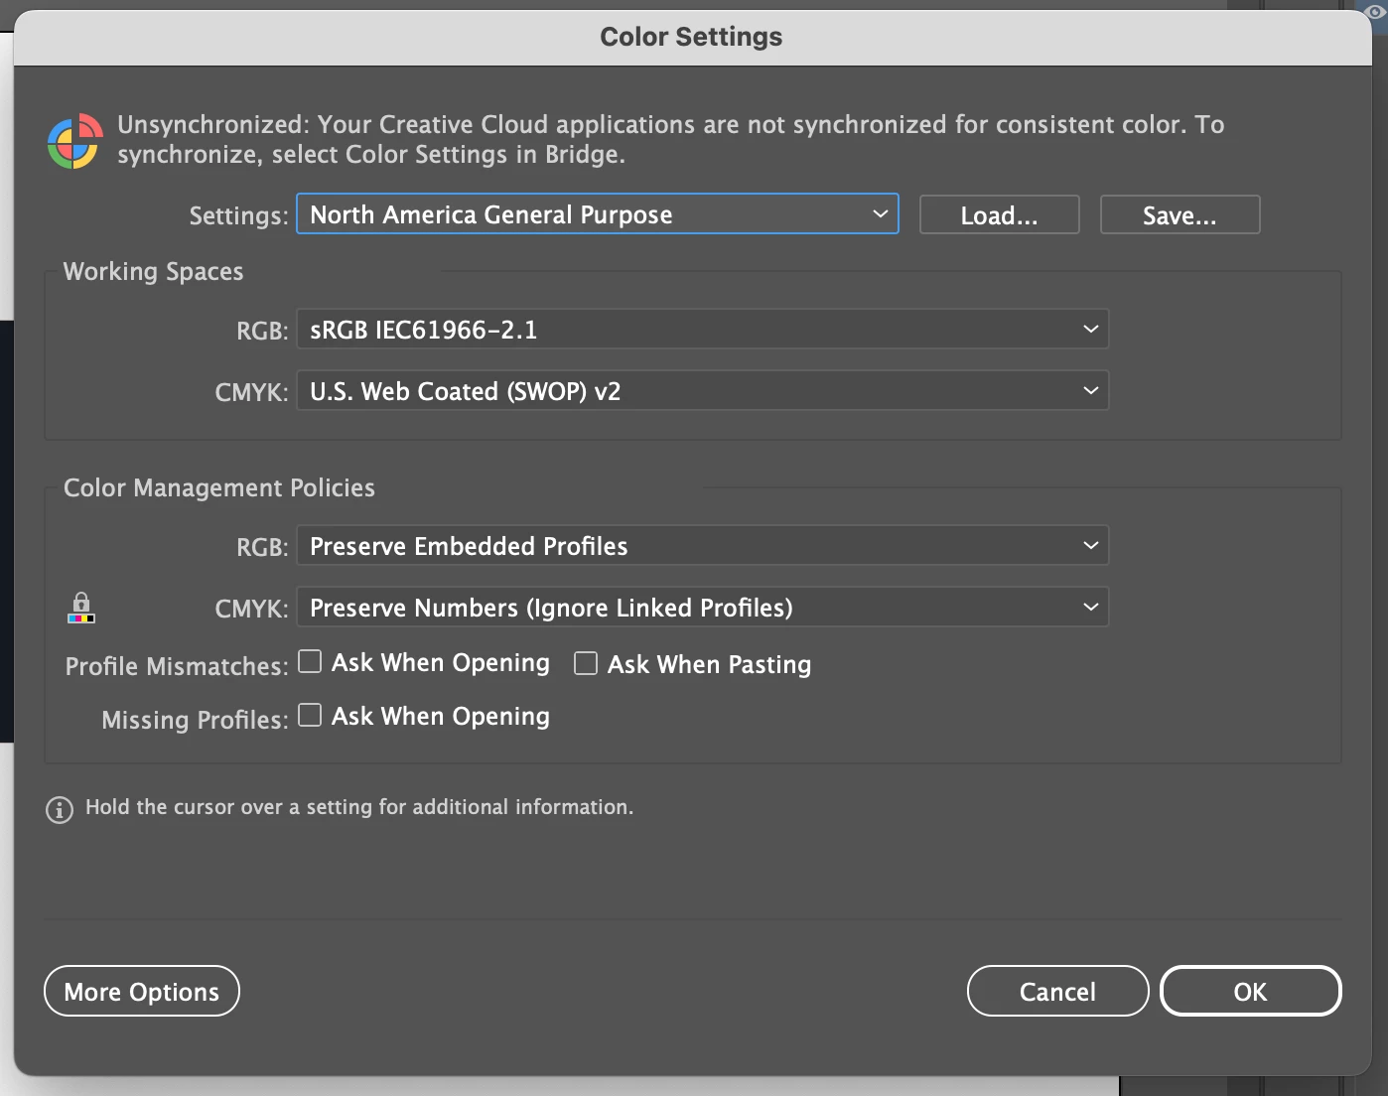Click the CMYK policy lock icon
The width and height of the screenshot is (1388, 1096).
tap(81, 608)
